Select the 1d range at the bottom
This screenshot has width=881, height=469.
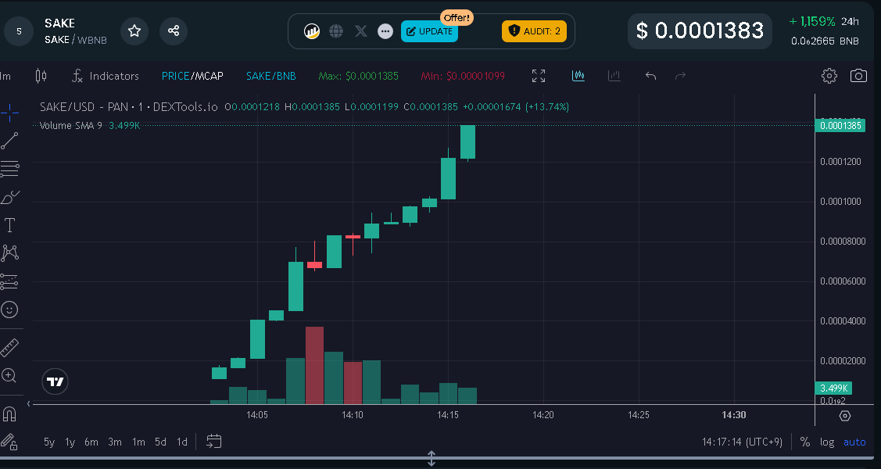point(181,442)
